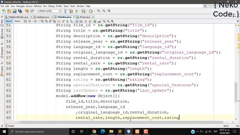Click the vertical editor scrollbar thumb
Screen dimensions: 240x135
(236, 92)
